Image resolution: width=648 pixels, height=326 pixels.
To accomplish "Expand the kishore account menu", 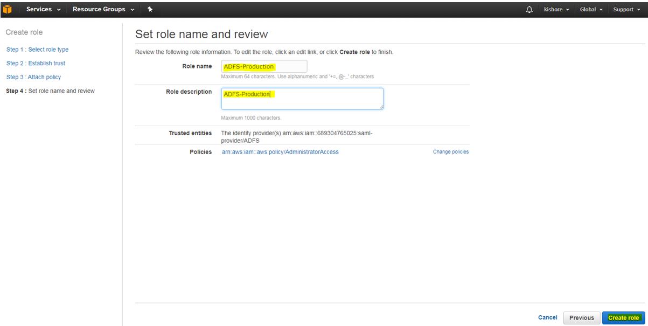I will pos(556,9).
